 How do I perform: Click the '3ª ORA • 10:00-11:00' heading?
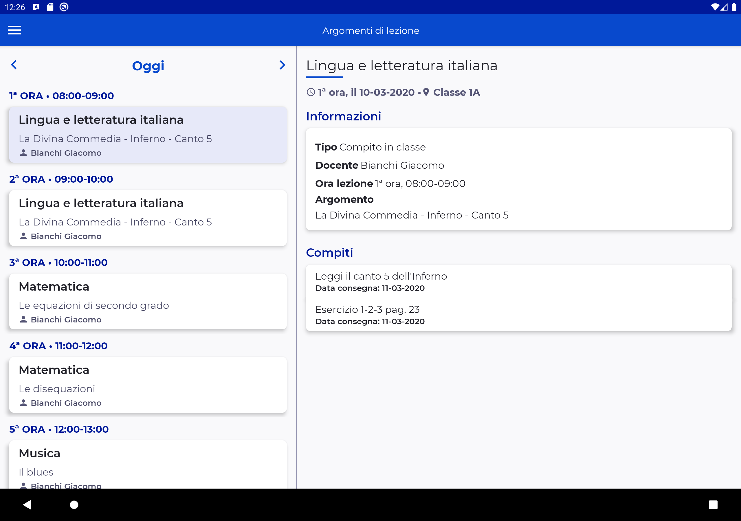[x=58, y=263]
